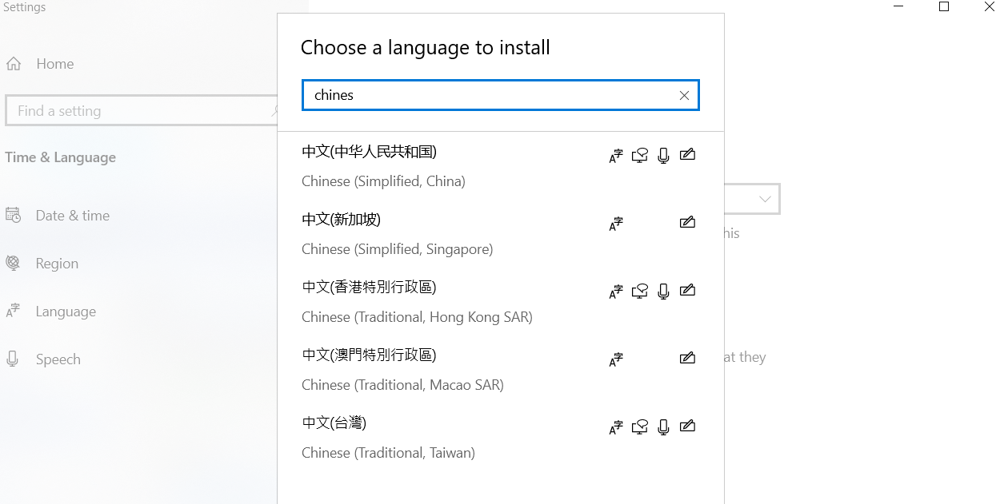Go to Region settings in sidebar
Image resolution: width=1004 pixels, height=504 pixels.
tap(57, 264)
